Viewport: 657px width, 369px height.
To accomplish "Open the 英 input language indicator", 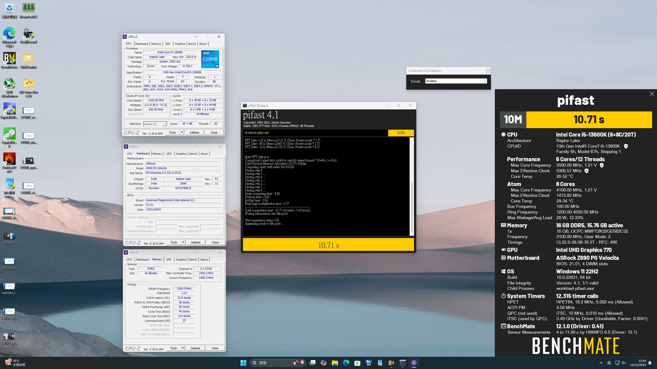I will click(x=609, y=363).
